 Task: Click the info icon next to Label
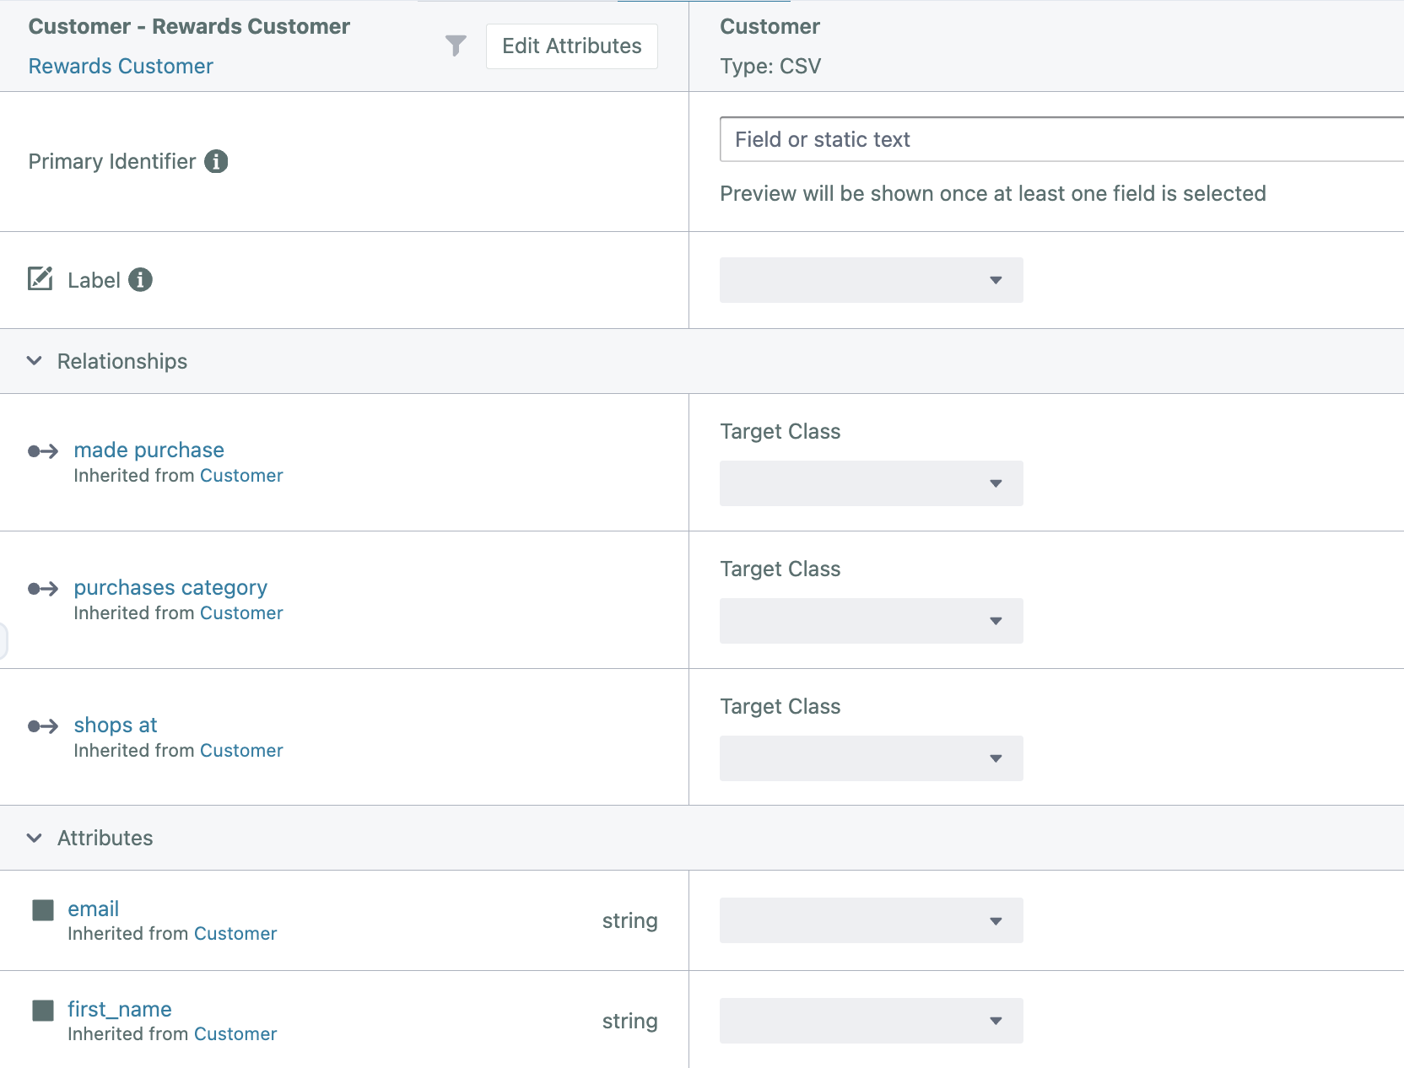(x=140, y=279)
